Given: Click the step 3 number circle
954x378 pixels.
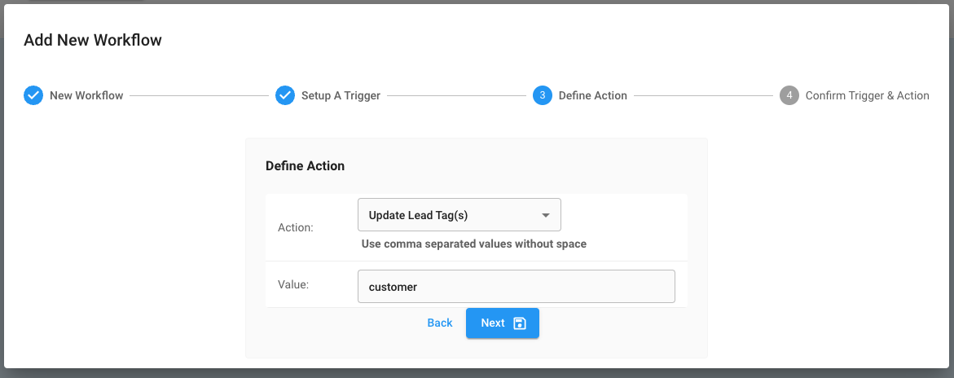Looking at the screenshot, I should 543,95.
